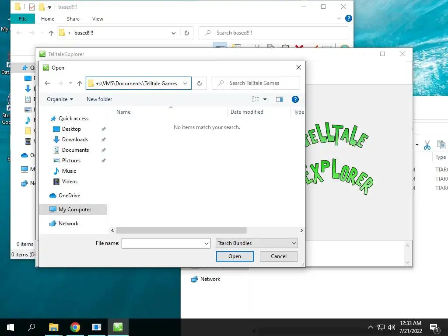Open File Explorer from taskbar
Viewport: 448px width, 336px height.
pyautogui.click(x=53, y=327)
